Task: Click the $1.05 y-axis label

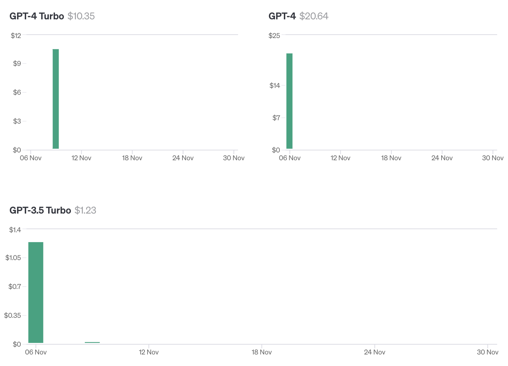Action: [x=13, y=258]
